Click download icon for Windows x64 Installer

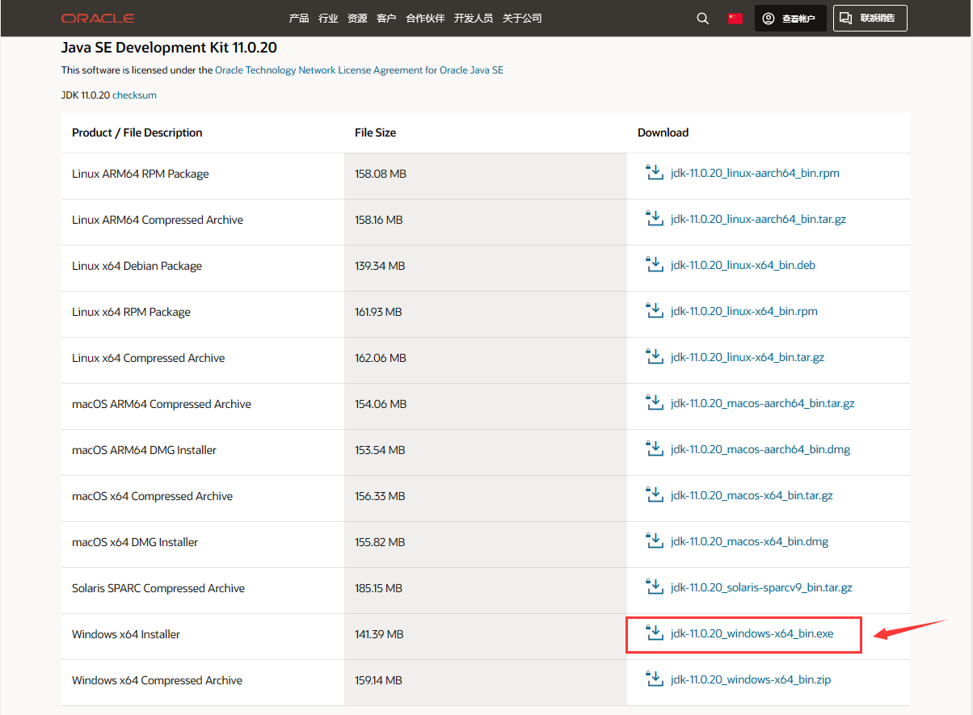654,633
